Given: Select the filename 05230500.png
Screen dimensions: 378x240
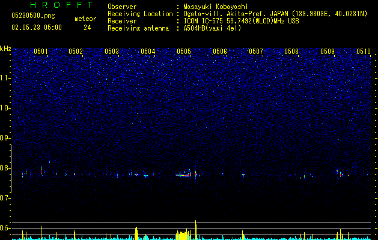Looking at the screenshot, I should pos(33,16).
